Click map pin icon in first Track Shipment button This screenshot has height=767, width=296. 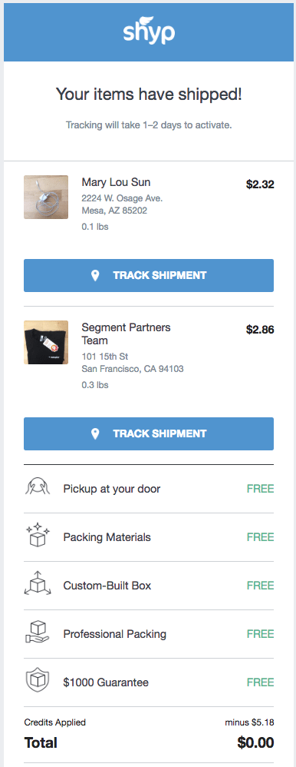click(x=95, y=275)
